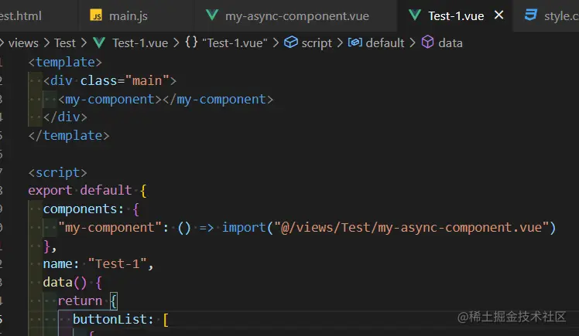Select script breadcrumb item
This screenshot has height=336, width=579.
coord(317,43)
